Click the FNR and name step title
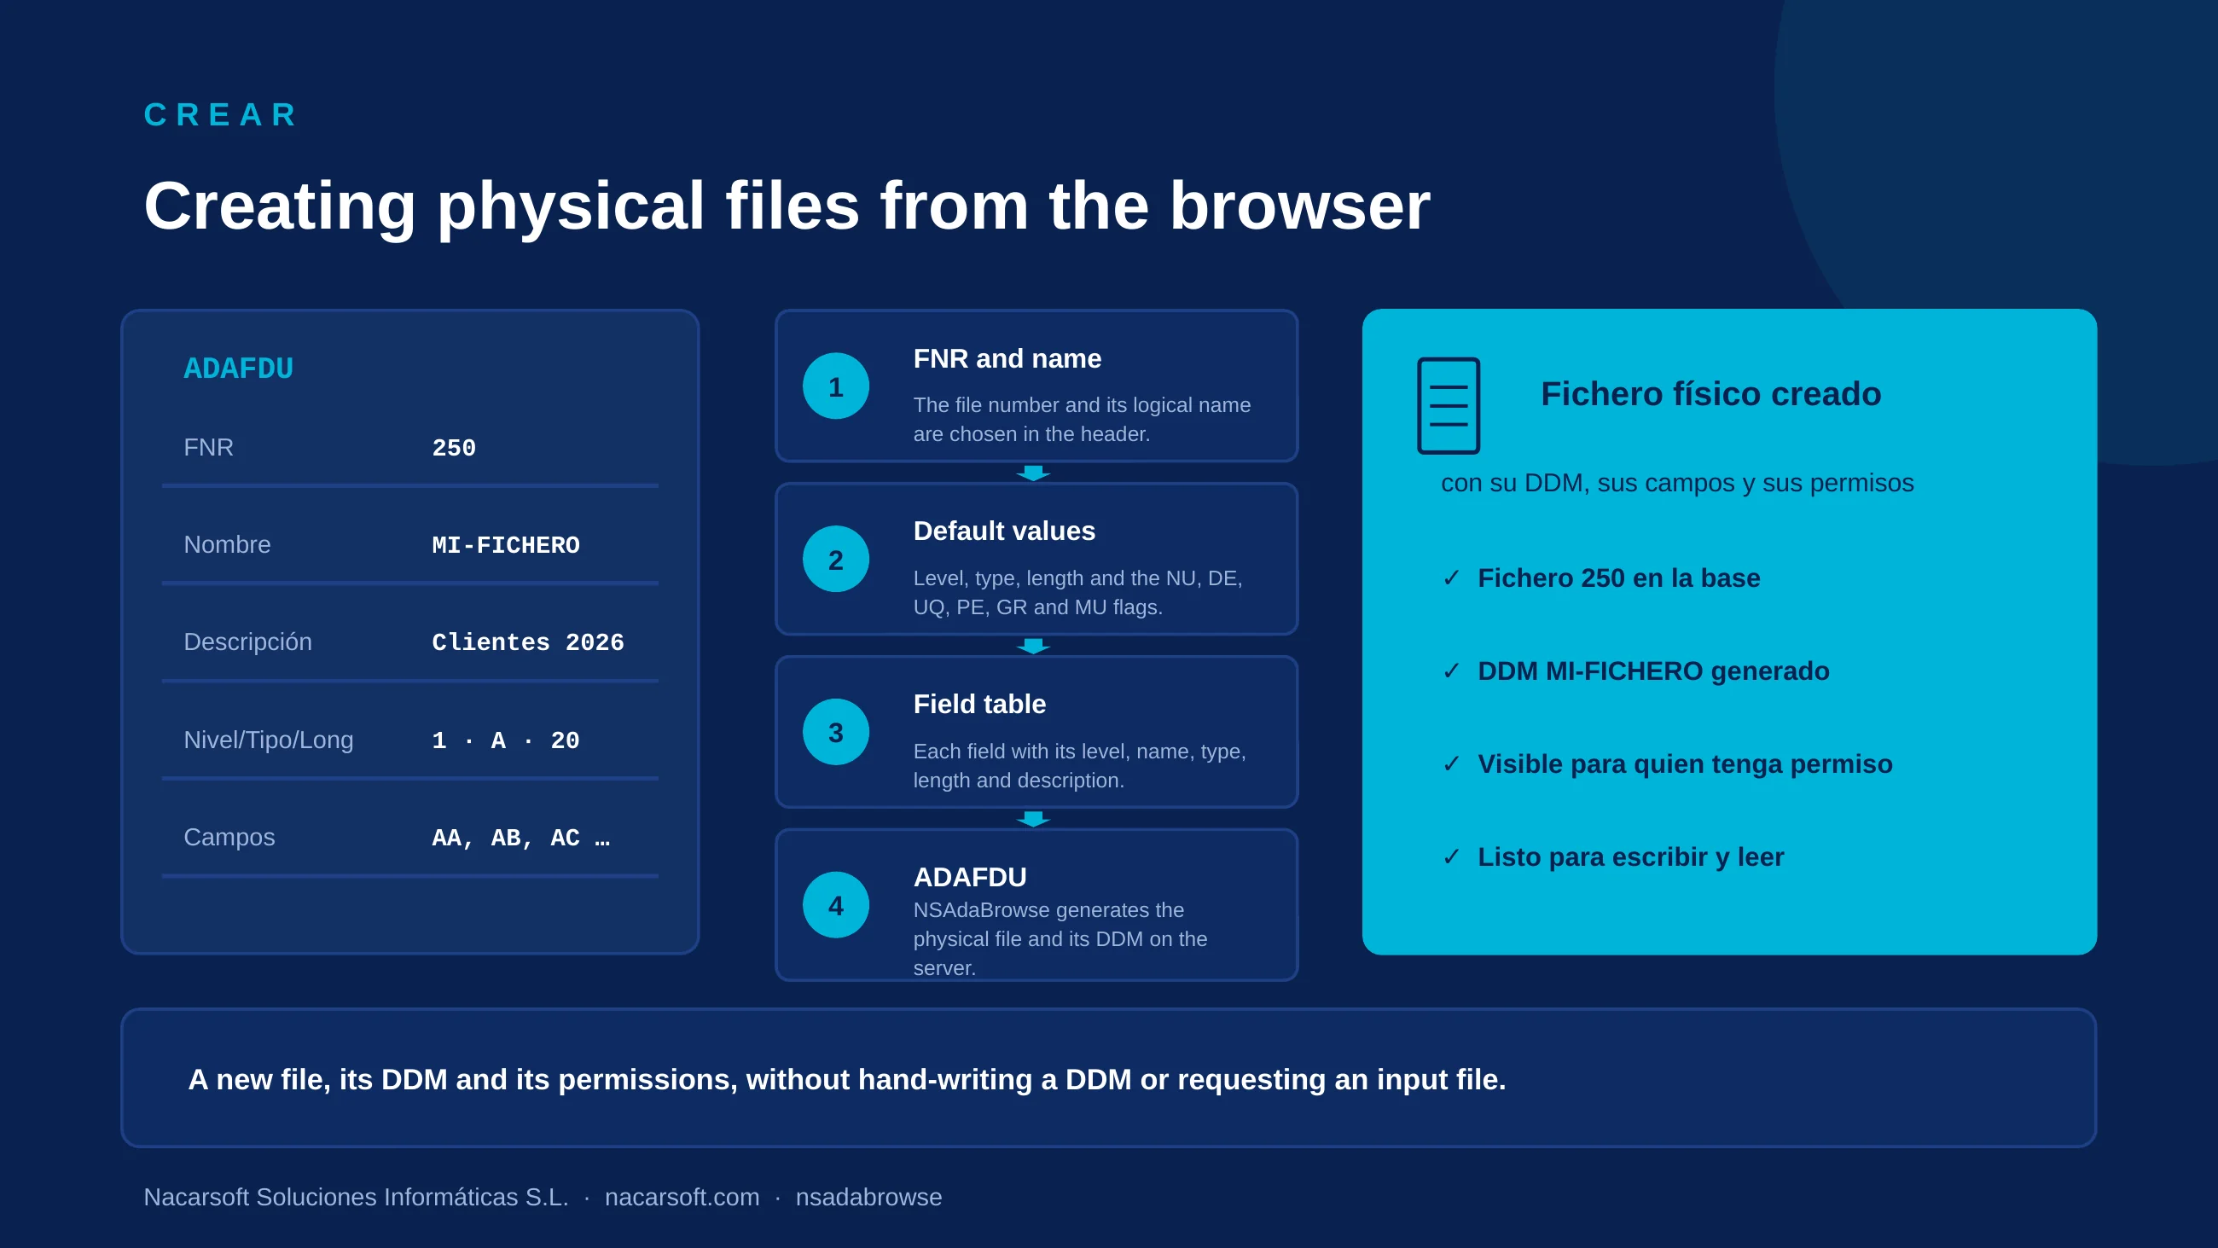This screenshot has height=1248, width=2218. [1007, 358]
